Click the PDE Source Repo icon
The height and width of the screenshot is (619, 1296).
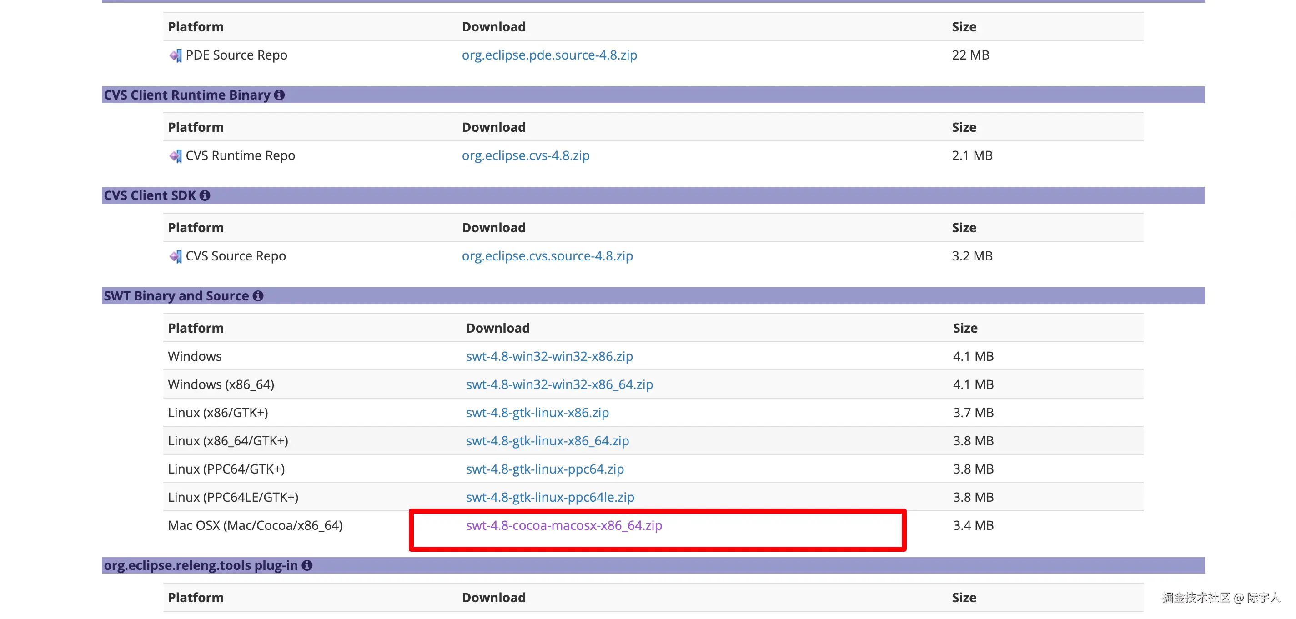click(x=175, y=55)
